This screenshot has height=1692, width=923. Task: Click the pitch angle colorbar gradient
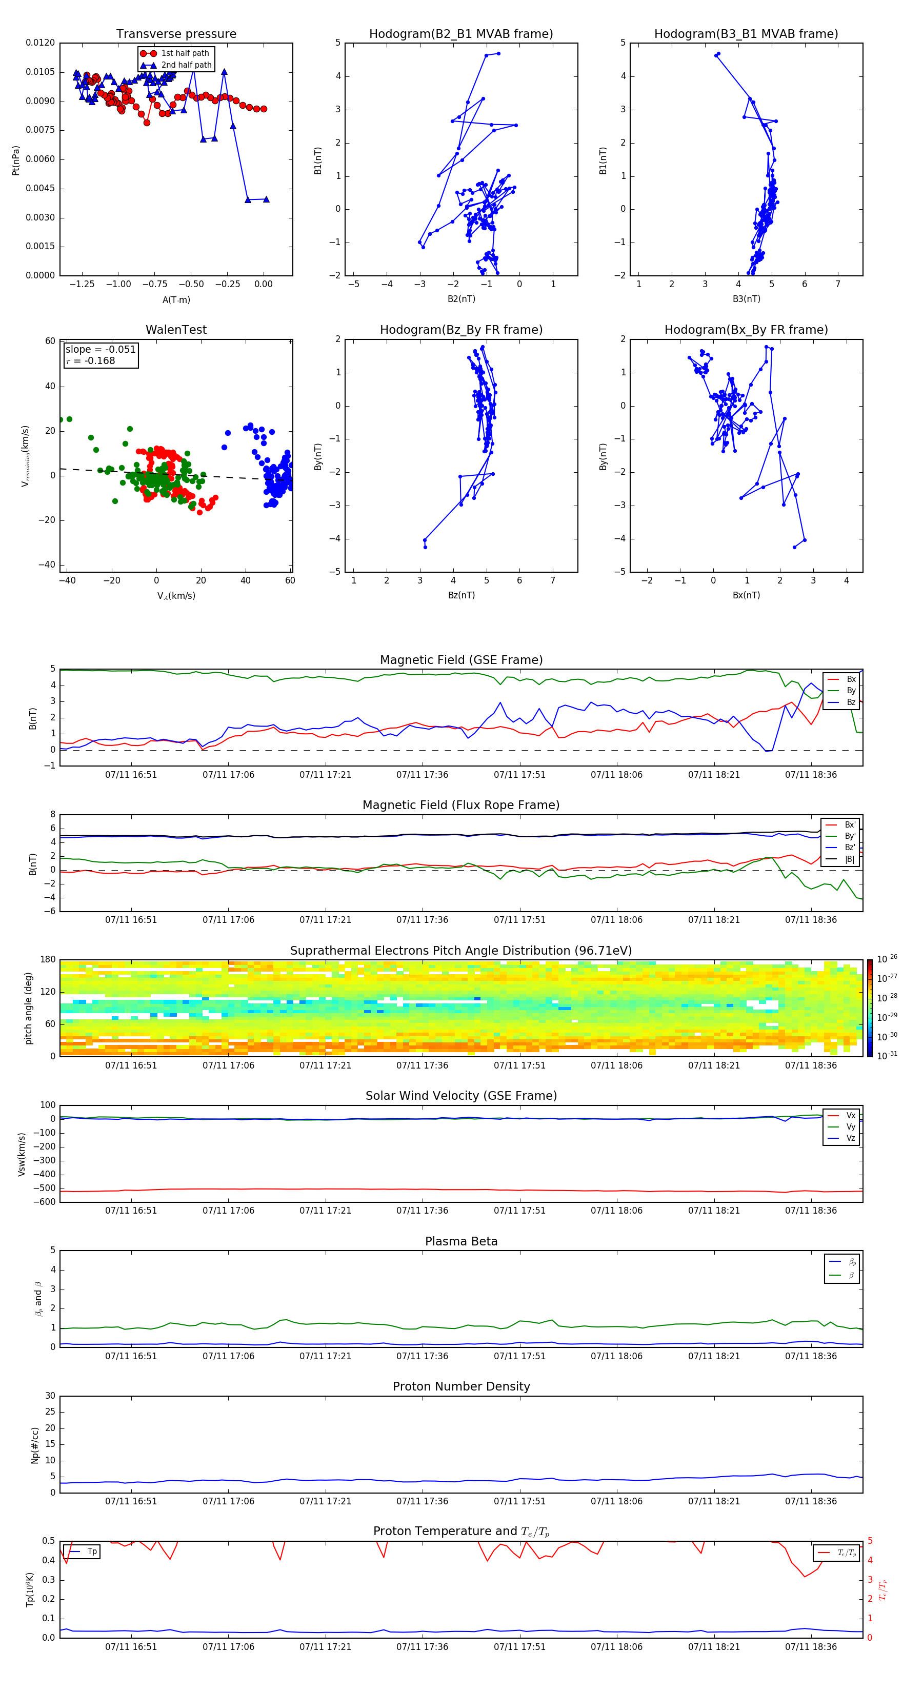[870, 1008]
